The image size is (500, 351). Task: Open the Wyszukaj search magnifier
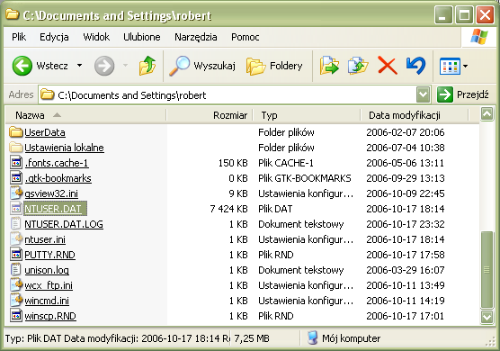179,66
